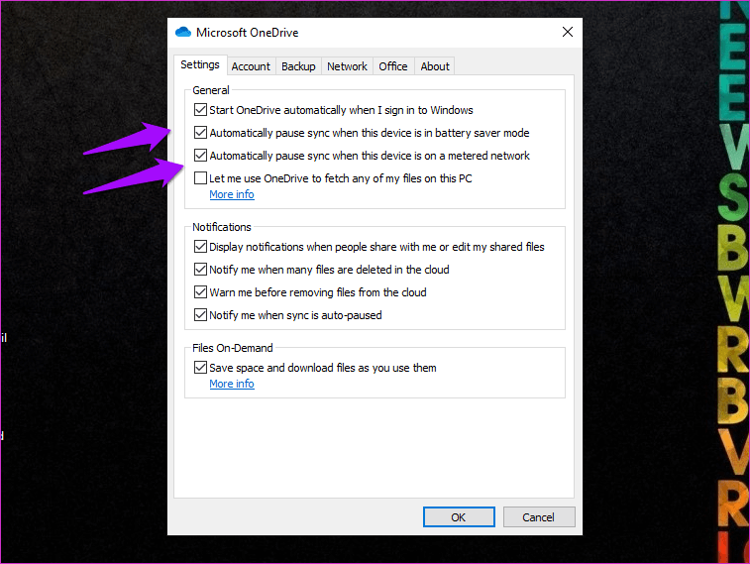Open the Account tab
The height and width of the screenshot is (564, 750).
click(251, 66)
